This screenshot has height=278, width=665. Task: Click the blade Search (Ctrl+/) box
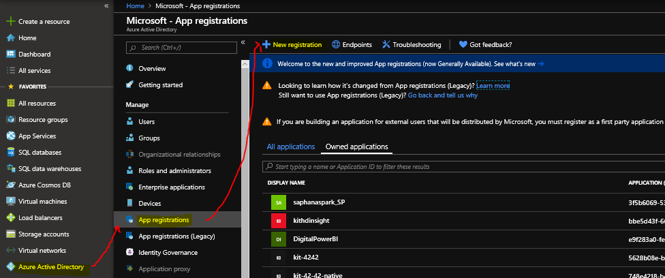click(x=181, y=48)
